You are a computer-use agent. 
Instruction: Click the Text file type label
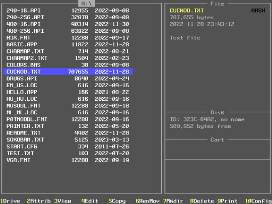tap(185, 38)
